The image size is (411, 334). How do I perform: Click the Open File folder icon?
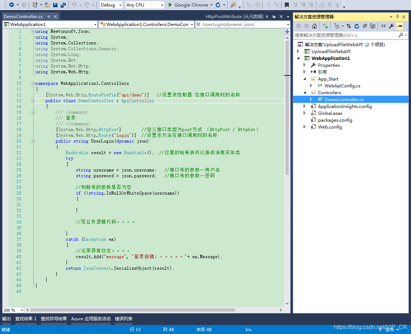(47, 5)
